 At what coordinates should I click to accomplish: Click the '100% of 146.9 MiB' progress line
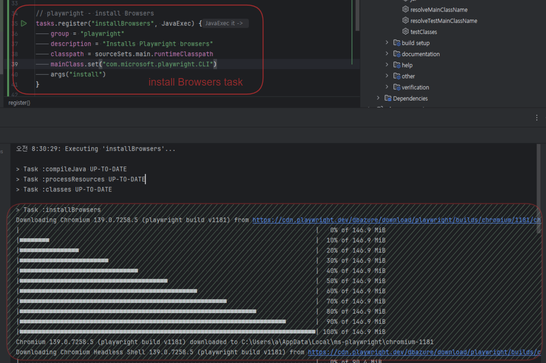201,332
